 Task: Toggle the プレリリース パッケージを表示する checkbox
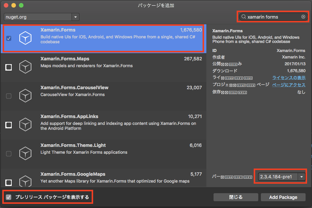(x=8, y=197)
